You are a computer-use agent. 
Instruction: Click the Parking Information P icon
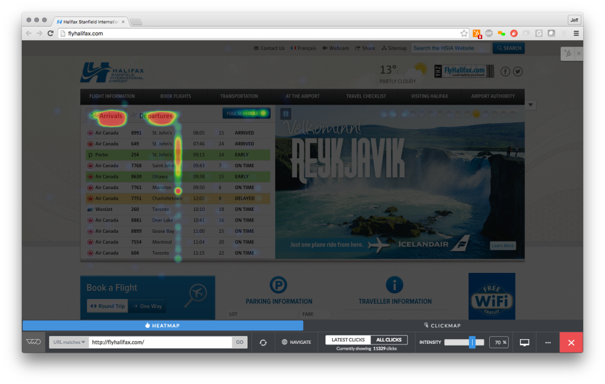278,285
